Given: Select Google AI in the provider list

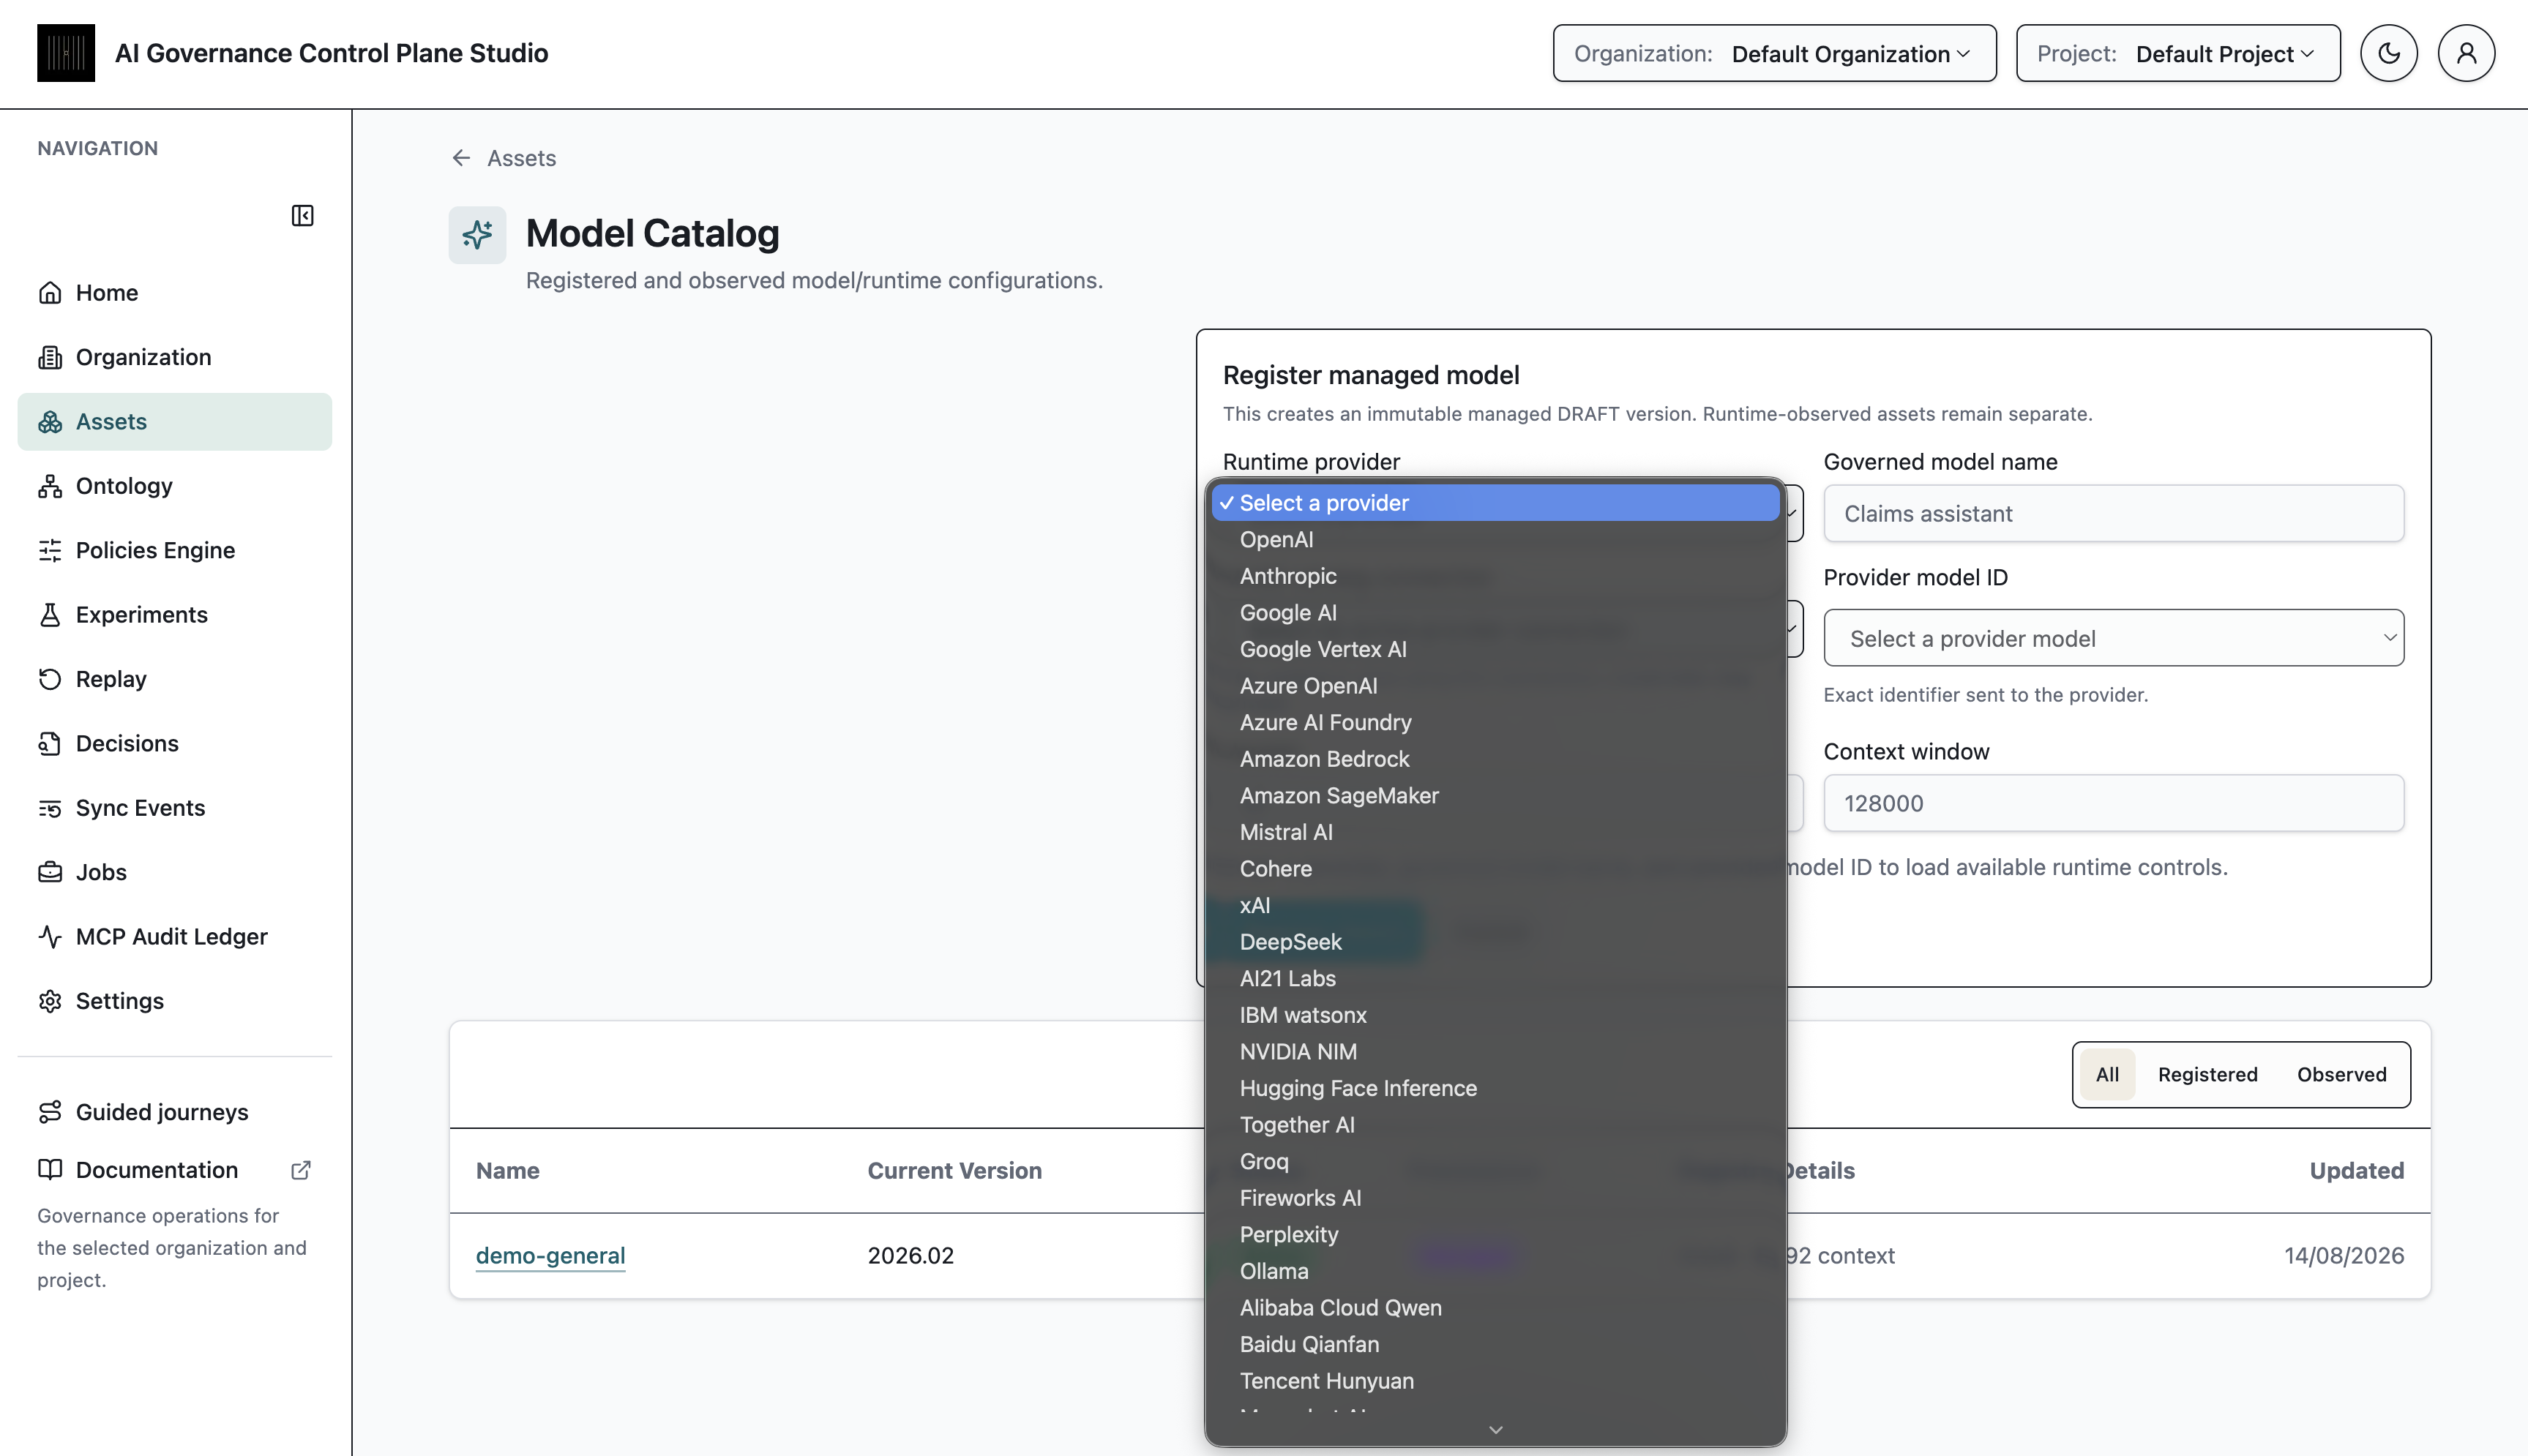Looking at the screenshot, I should coord(1495,613).
